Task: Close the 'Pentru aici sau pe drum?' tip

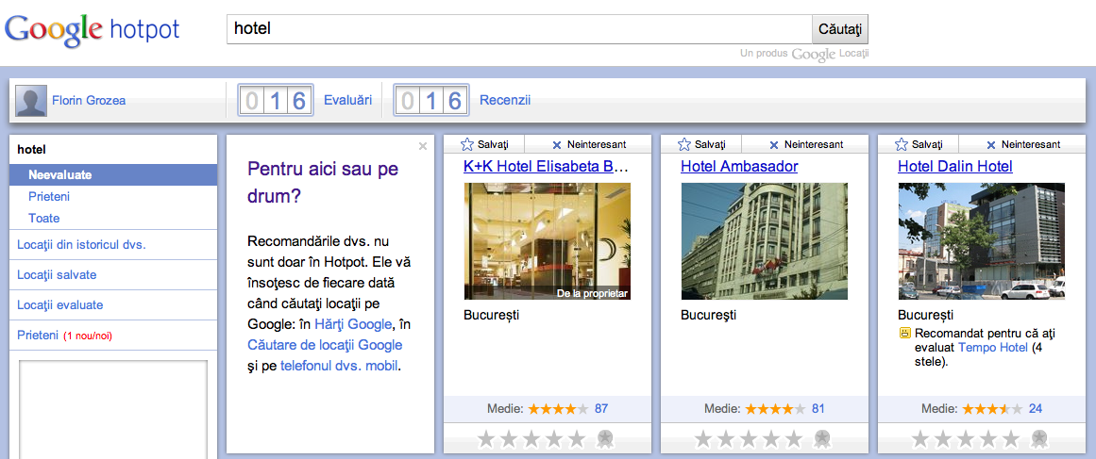Action: pyautogui.click(x=423, y=146)
